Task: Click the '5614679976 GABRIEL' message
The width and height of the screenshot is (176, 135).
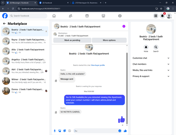Action: 70,112
